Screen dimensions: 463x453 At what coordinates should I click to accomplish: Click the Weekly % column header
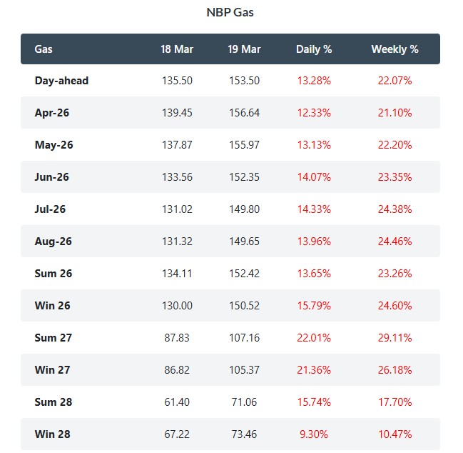[395, 49]
